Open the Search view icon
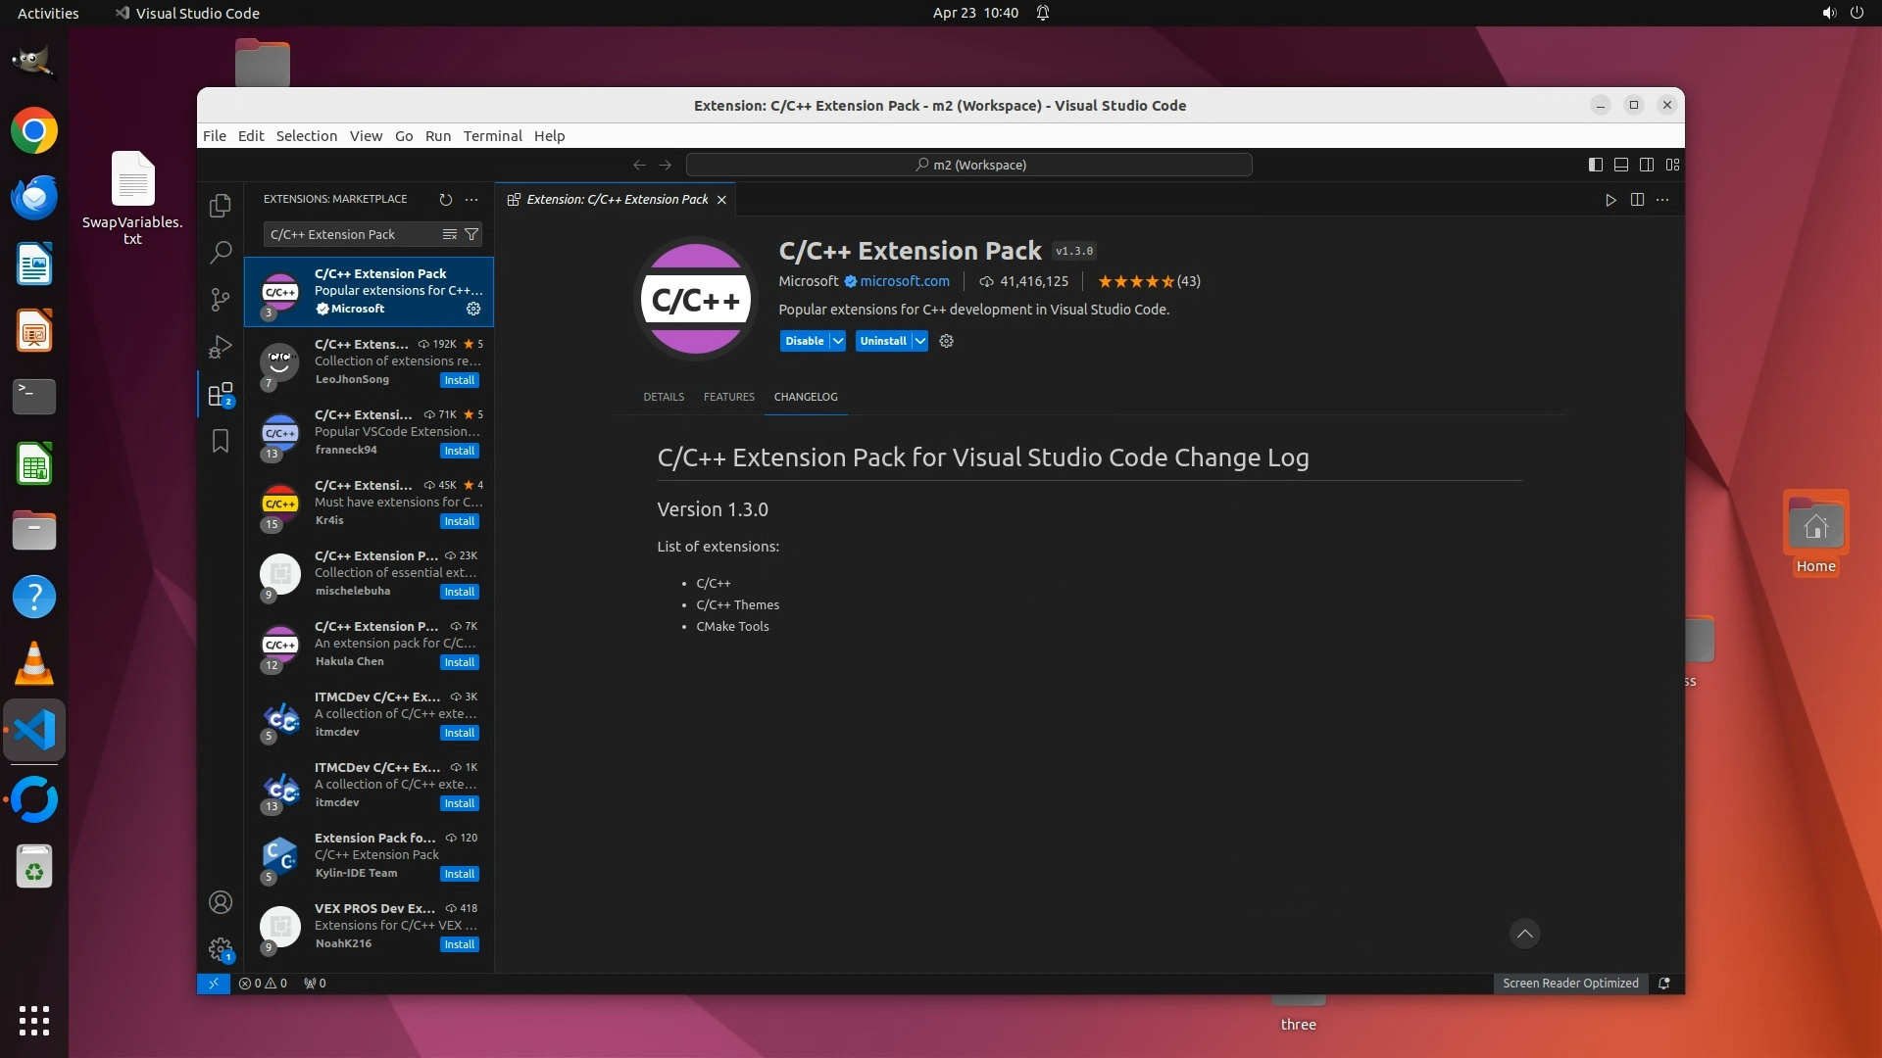1882x1058 pixels. tap(221, 253)
